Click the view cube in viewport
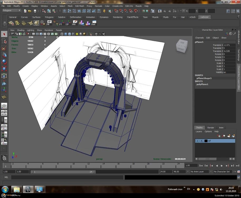The height and width of the screenshot is (198, 241). [x=182, y=46]
